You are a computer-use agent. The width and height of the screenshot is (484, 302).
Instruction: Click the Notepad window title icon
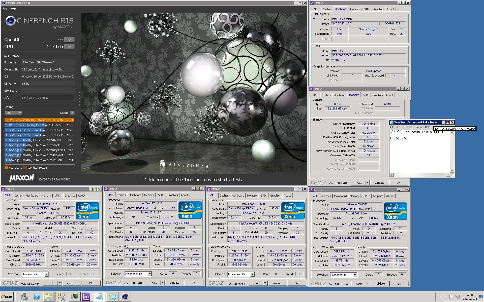(391, 122)
